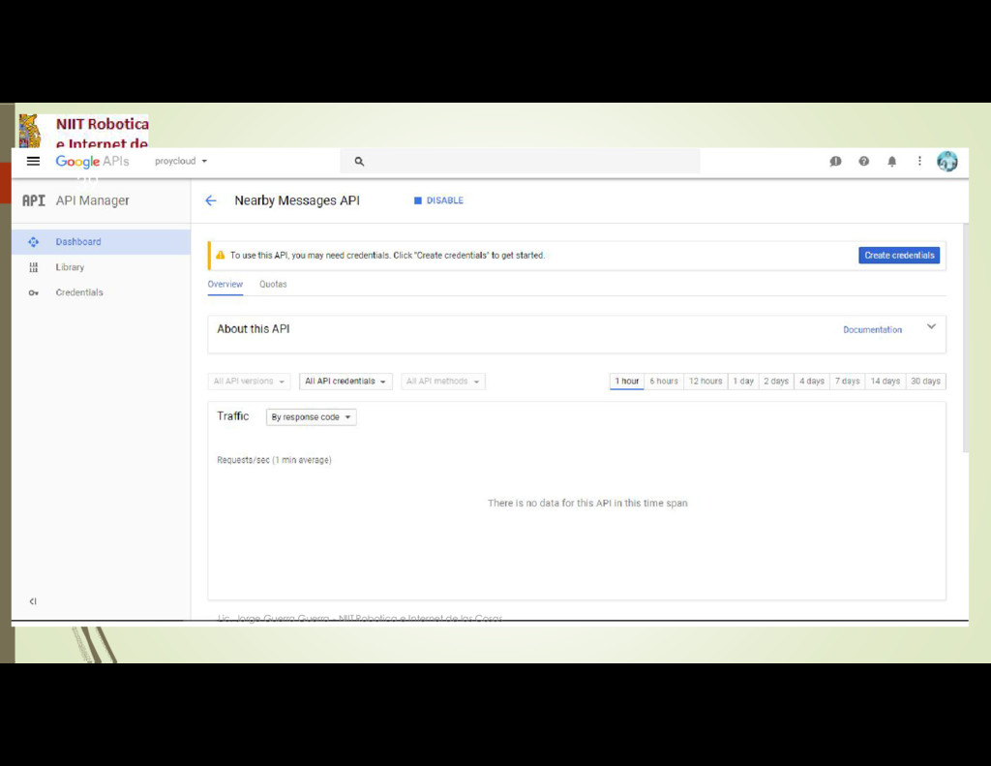Open the By response code dropdown
Viewport: 991px width, 766px height.
point(311,417)
